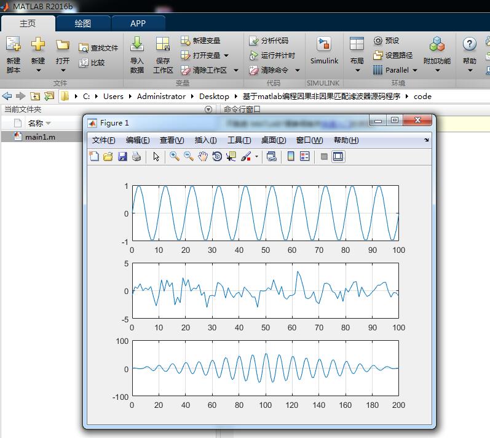Show plot tools and dock figure
Image resolution: width=490 pixels, height=438 pixels.
pyautogui.click(x=338, y=156)
